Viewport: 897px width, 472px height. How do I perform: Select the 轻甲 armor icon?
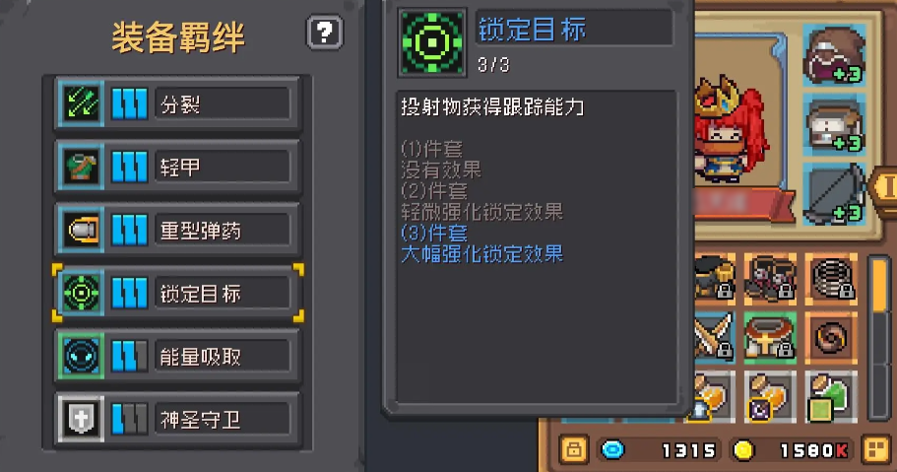[81, 167]
